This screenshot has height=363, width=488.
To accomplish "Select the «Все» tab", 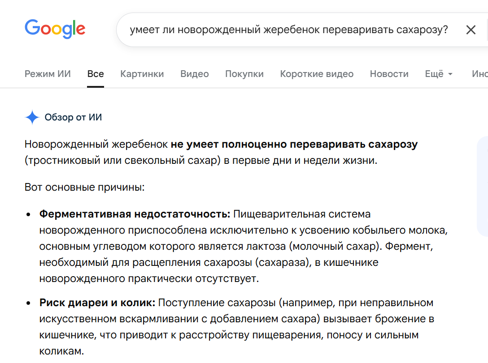I will [x=95, y=74].
